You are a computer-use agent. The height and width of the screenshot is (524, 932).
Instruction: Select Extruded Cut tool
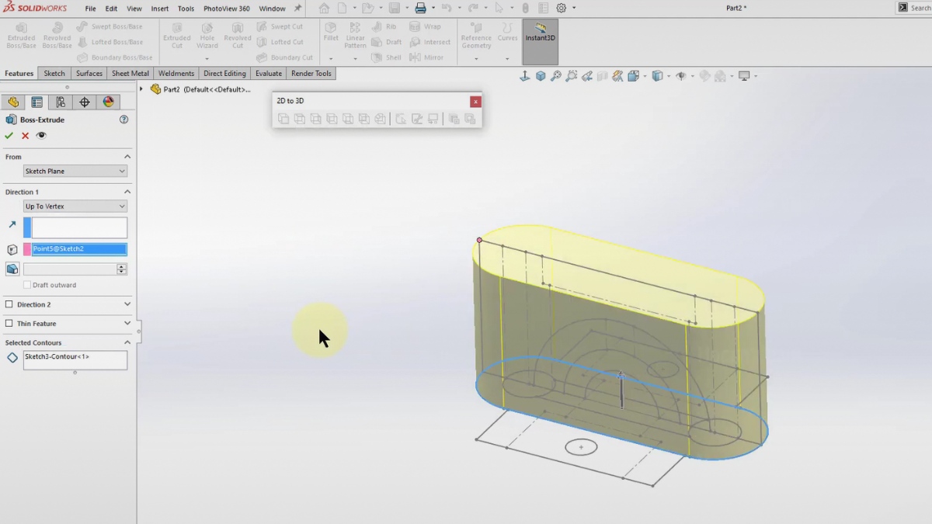(177, 36)
